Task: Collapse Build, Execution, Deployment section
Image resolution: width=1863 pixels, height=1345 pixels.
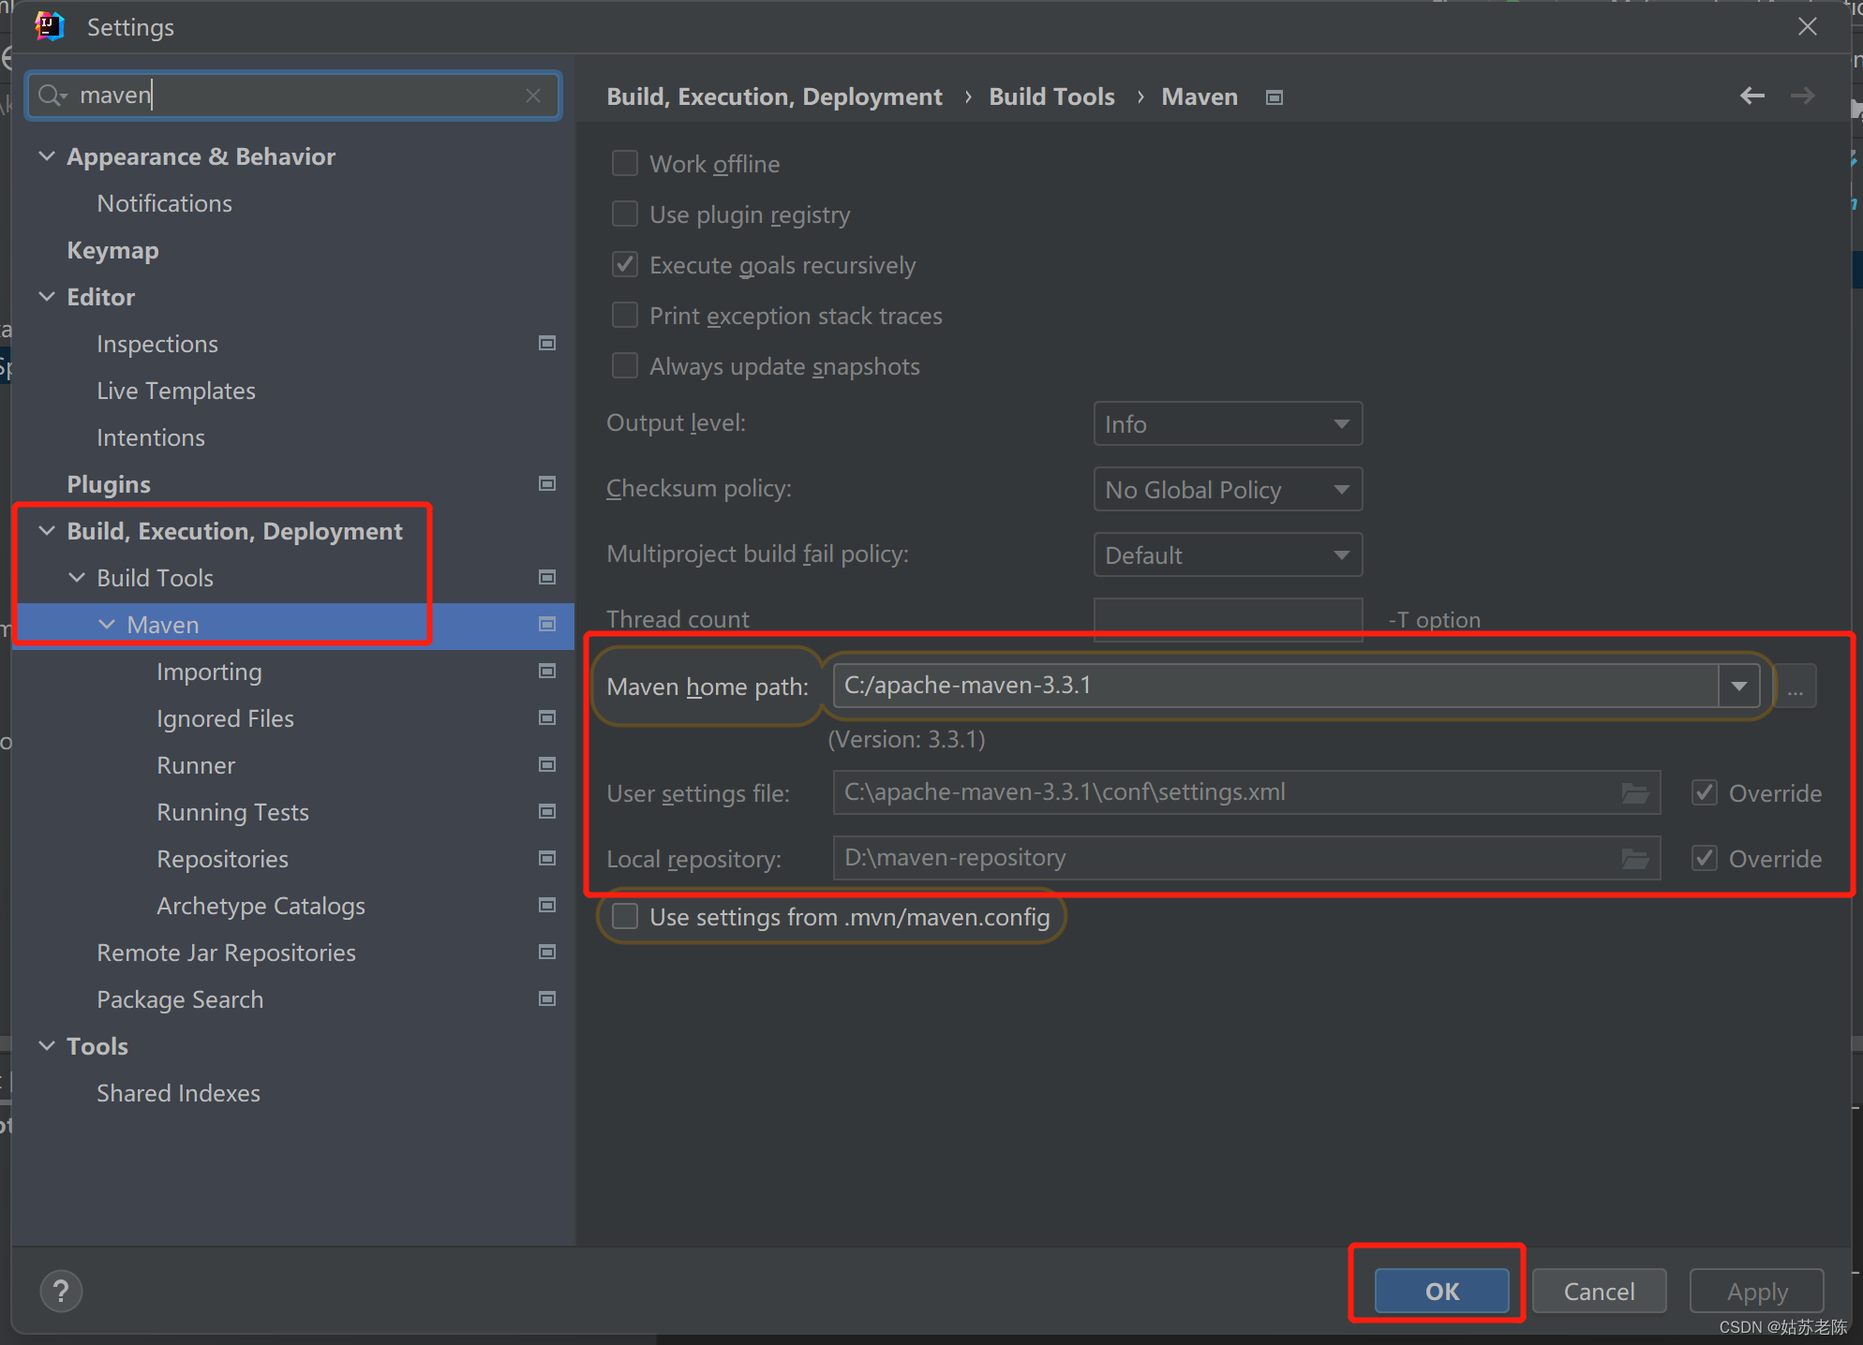Action: point(47,531)
